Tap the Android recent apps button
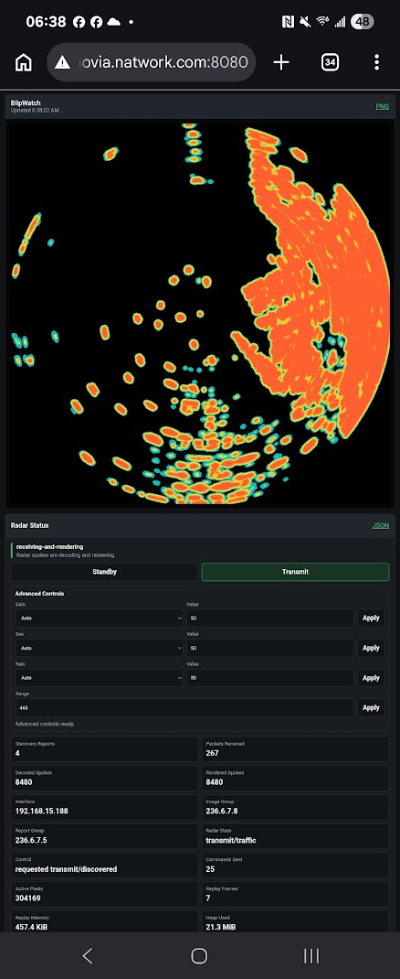 click(311, 955)
